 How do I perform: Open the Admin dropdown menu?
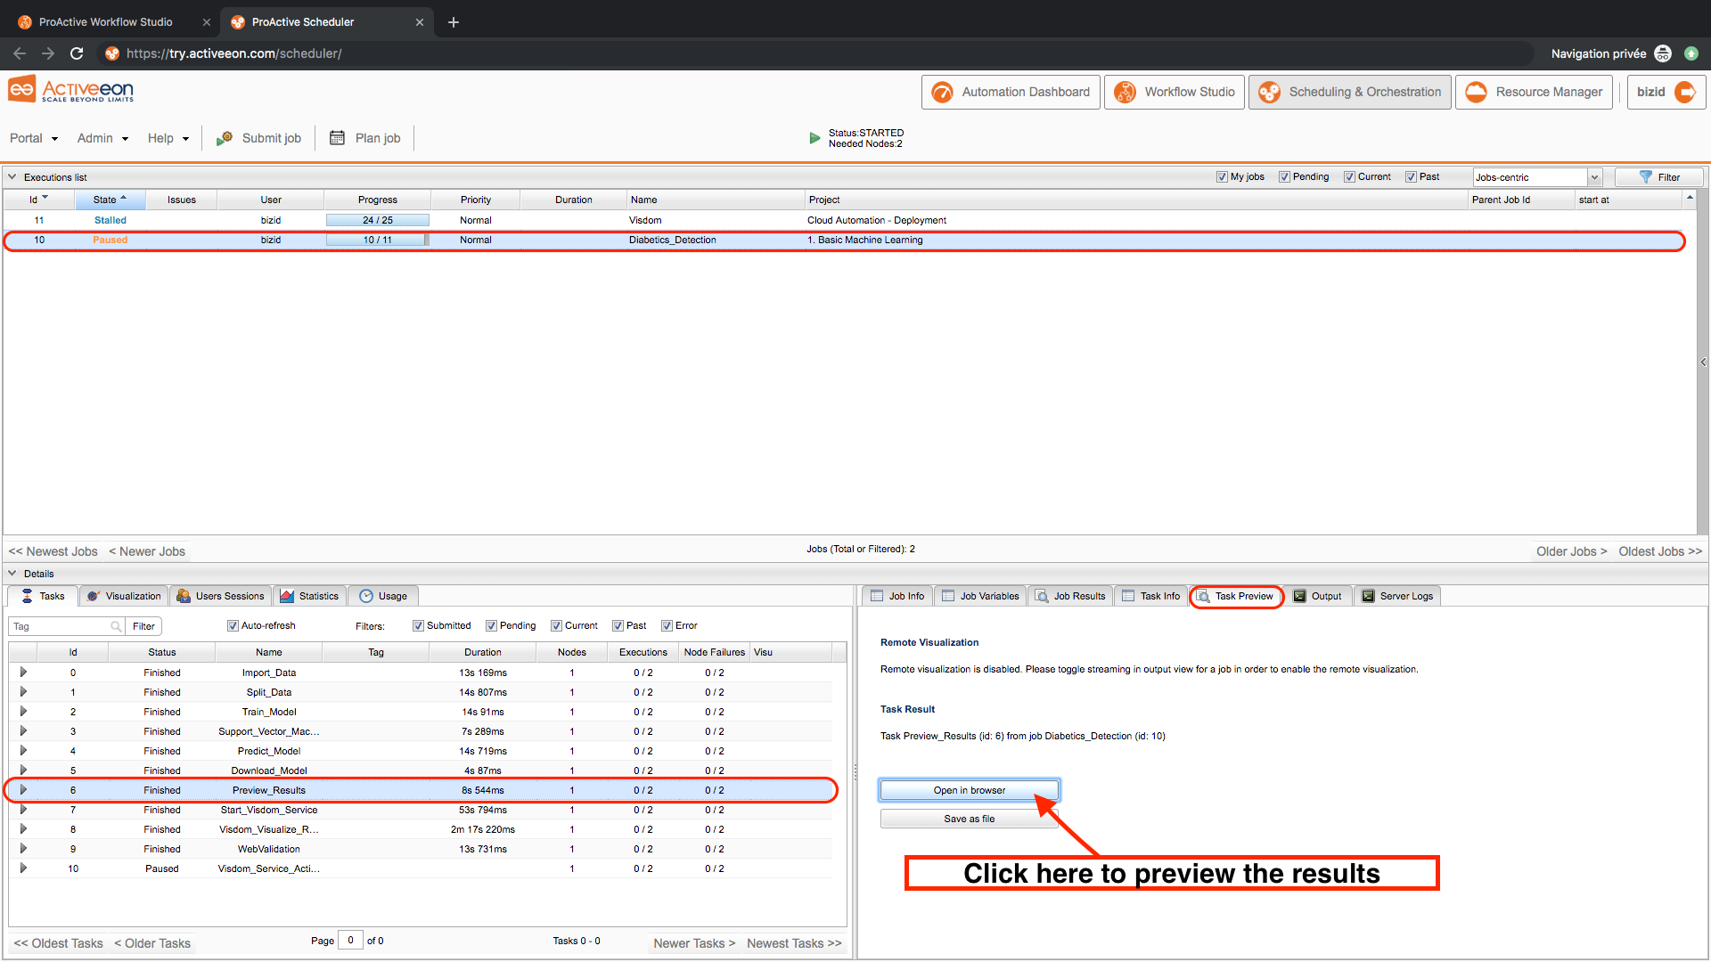pos(102,138)
